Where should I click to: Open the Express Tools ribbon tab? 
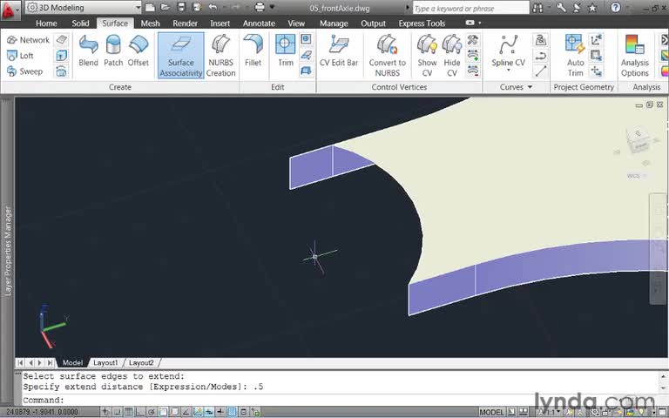click(422, 24)
